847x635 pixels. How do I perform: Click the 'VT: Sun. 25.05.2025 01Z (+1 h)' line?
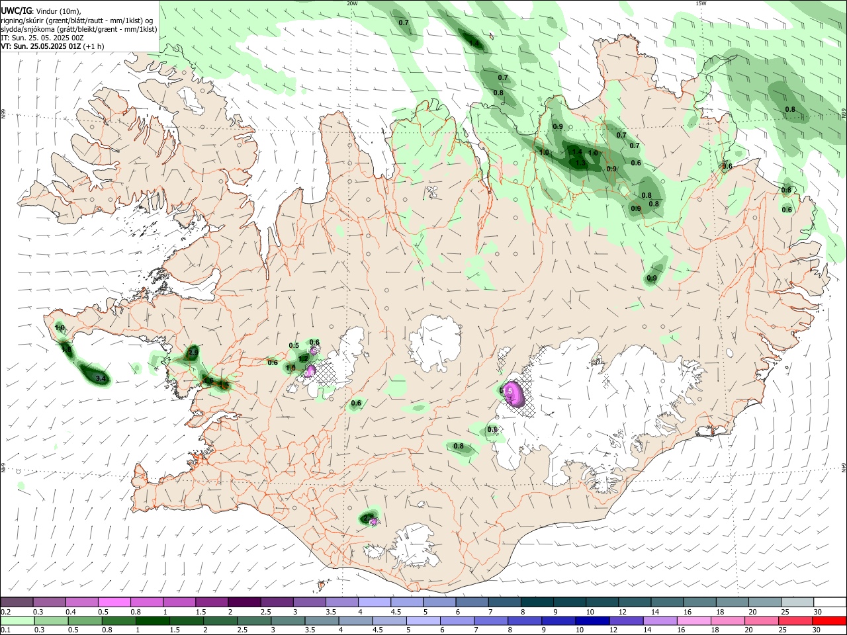click(52, 46)
